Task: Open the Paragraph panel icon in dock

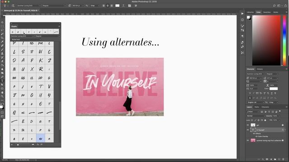Action: pos(242,36)
